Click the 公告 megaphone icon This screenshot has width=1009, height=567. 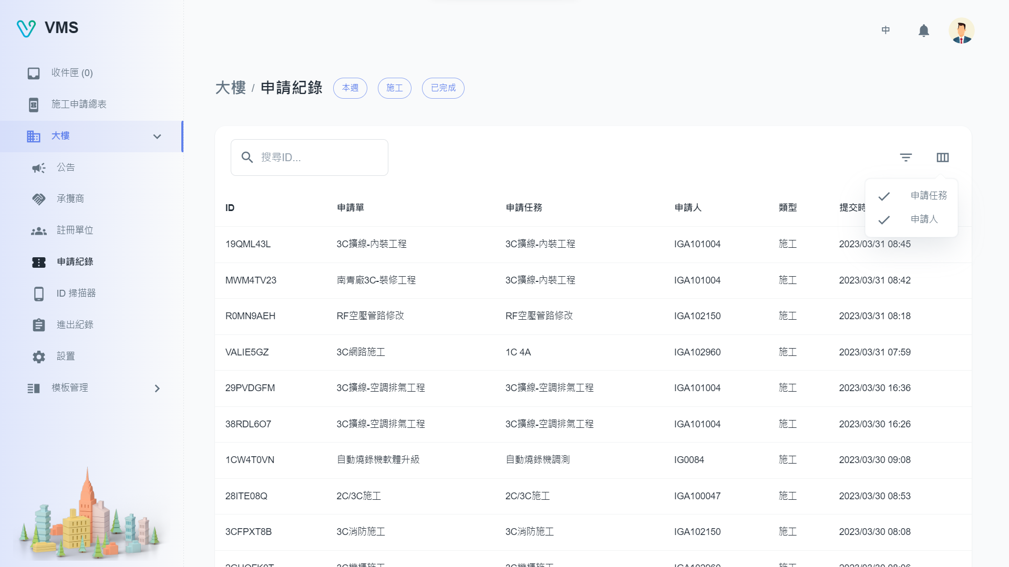[39, 168]
